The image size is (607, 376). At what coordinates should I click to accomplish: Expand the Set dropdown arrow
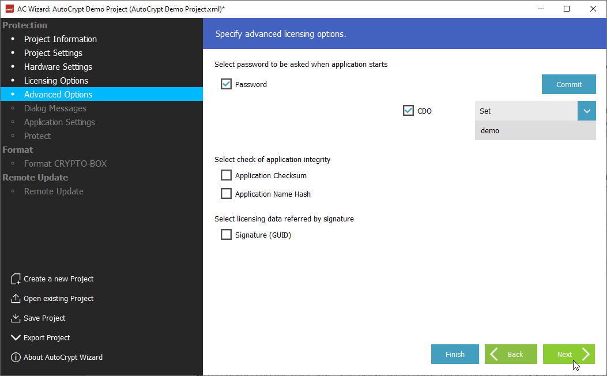(x=586, y=111)
